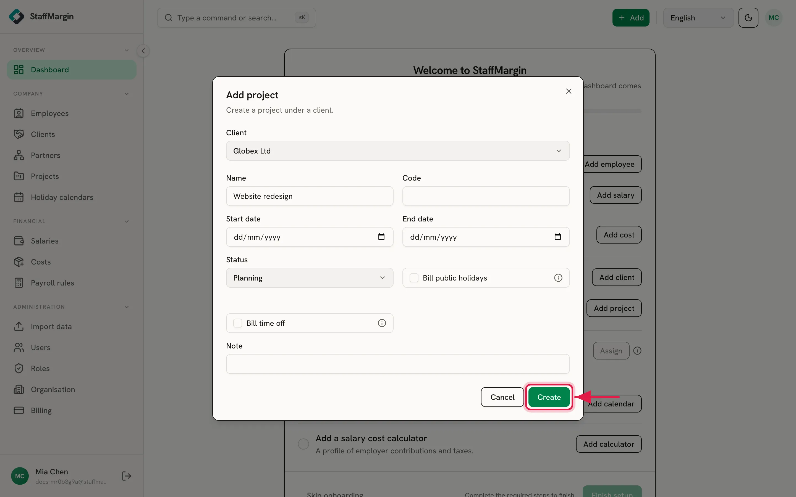The image size is (796, 497).
Task: Show info for Bill public holidays
Action: [x=558, y=278]
